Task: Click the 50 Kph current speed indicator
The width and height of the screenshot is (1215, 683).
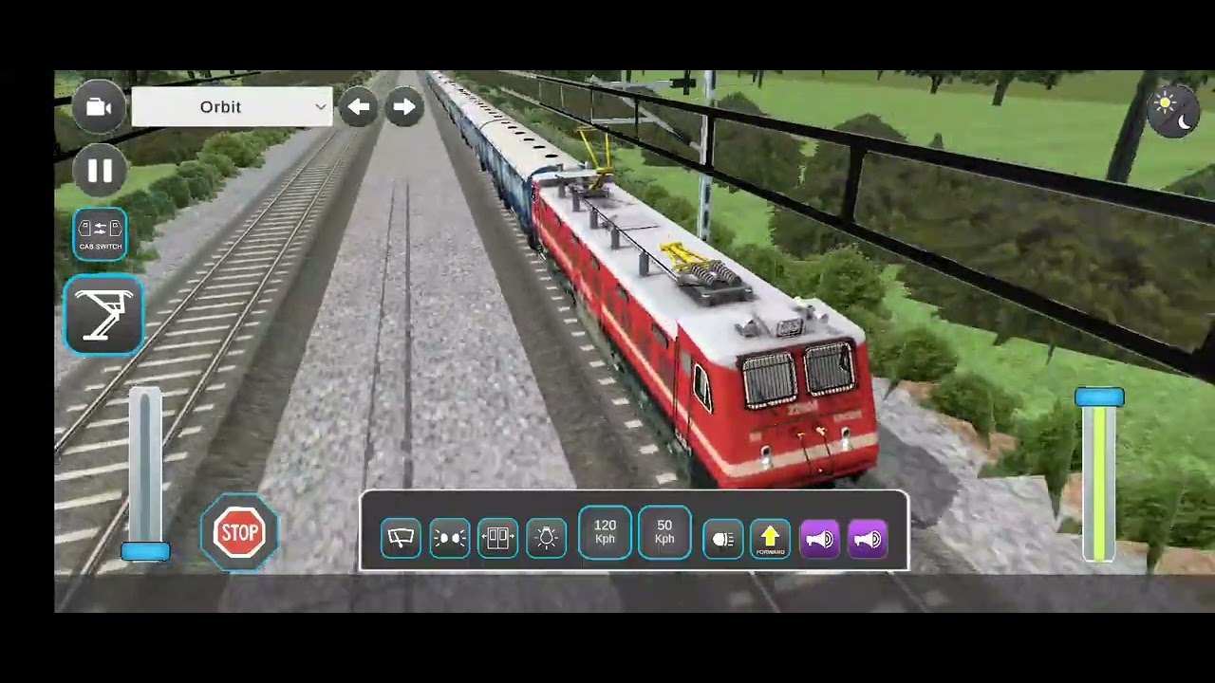Action: click(x=664, y=533)
